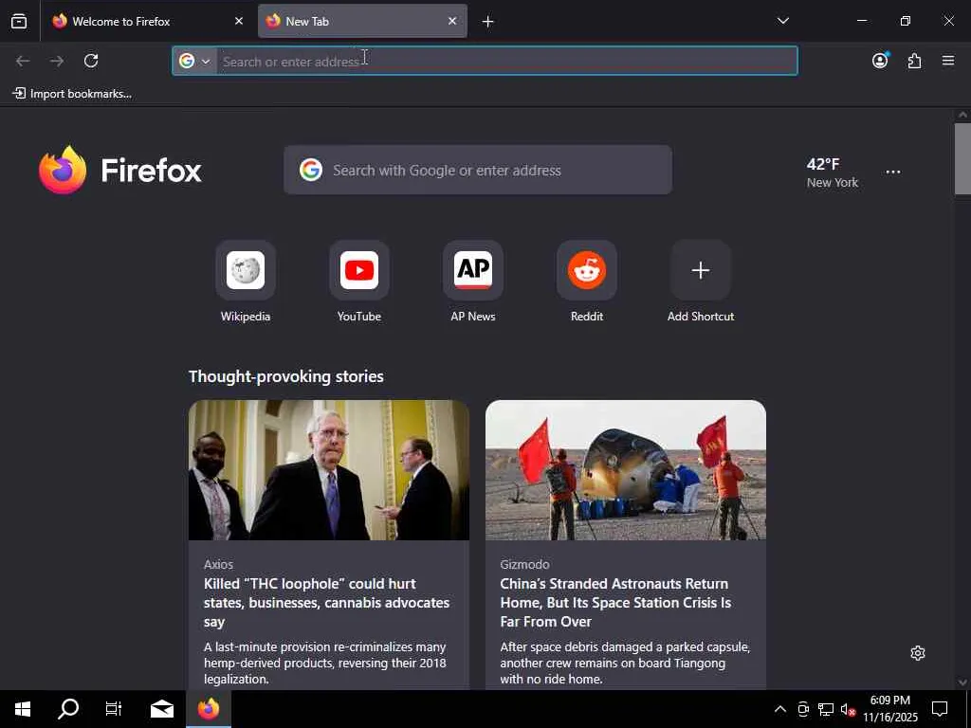Open the Action Center notifications icon
Screen dimensions: 971x728
[x=940, y=709]
